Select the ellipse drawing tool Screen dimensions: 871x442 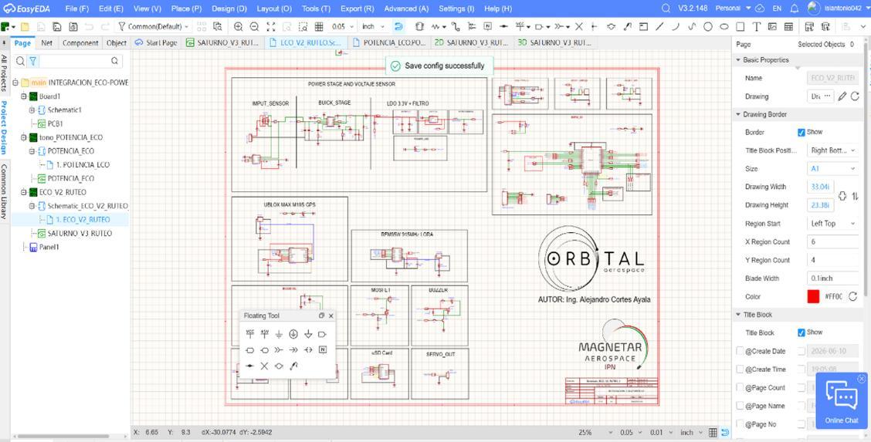click(724, 27)
